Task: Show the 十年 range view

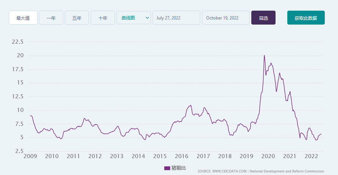Action: pyautogui.click(x=103, y=18)
